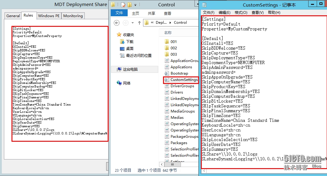Click 'adminpassword=' line in Rules tab
The height and width of the screenshot is (176, 327).
[25, 68]
